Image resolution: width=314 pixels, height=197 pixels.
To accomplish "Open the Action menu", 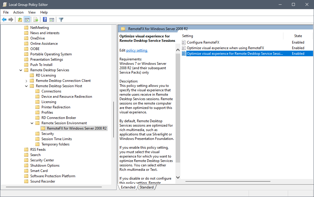I will [18, 12].
